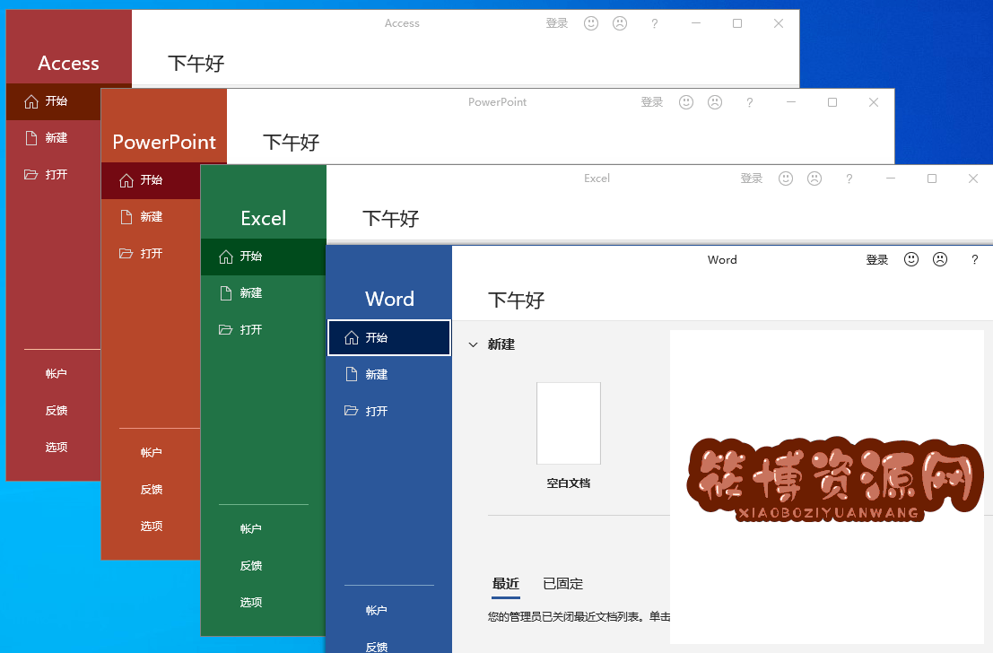Screen dimensions: 993x653
Task: Send a frown from the Word title bar
Action: (940, 259)
